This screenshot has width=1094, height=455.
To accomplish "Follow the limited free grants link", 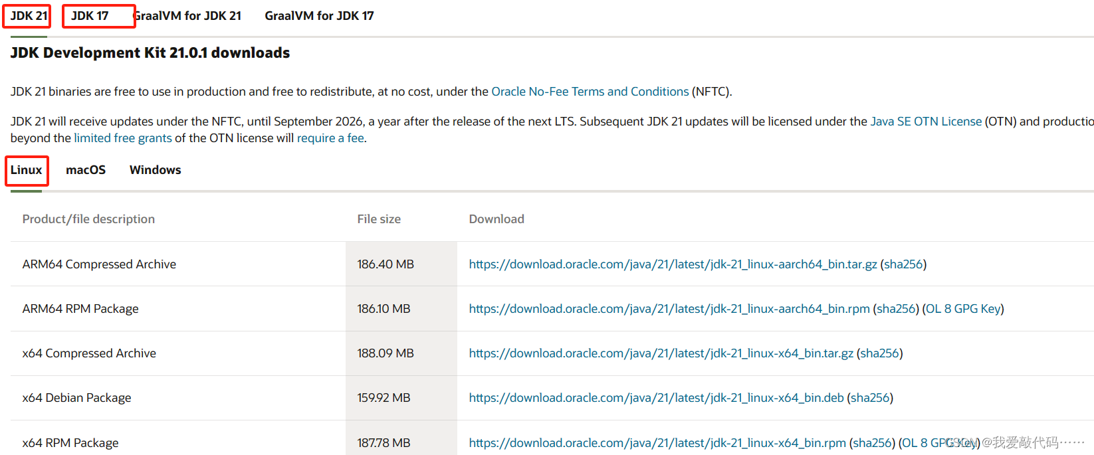I will (123, 138).
